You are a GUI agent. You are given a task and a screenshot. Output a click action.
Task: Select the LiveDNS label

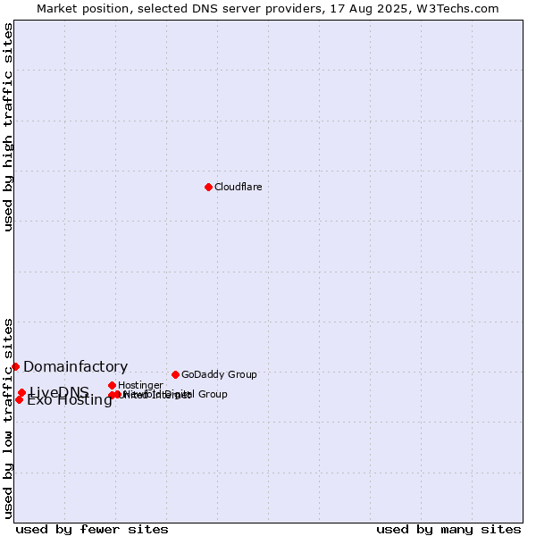(60, 392)
